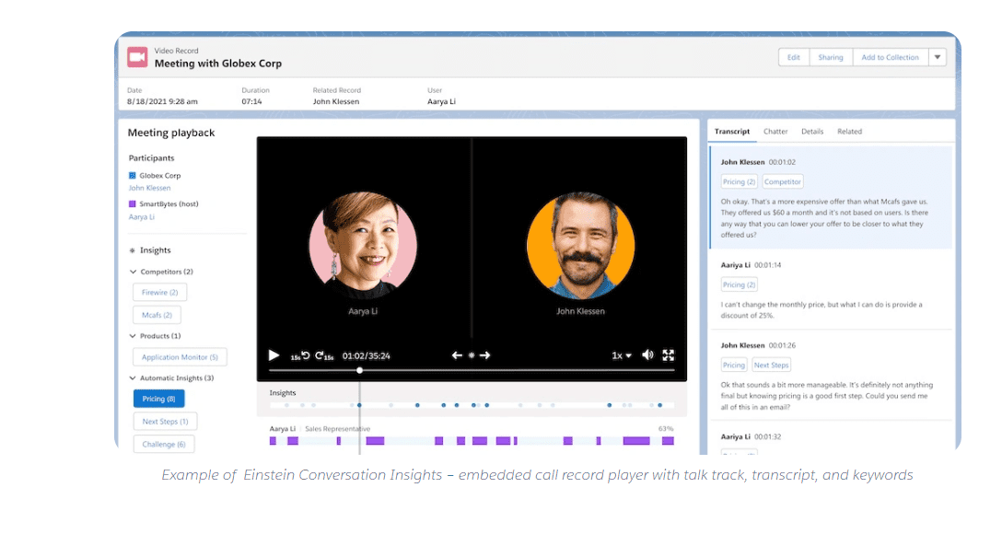Click the Related Record John Klessen value
Viewport: 1002px width, 534px height.
pos(336,101)
